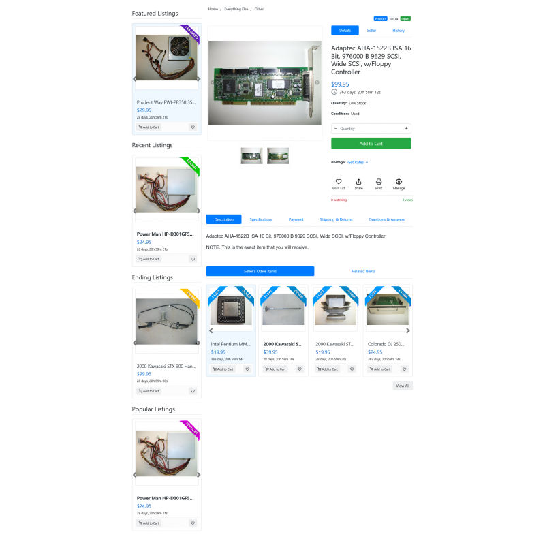This screenshot has width=545, height=545.
Task: Open the Payment tab
Action: point(296,219)
